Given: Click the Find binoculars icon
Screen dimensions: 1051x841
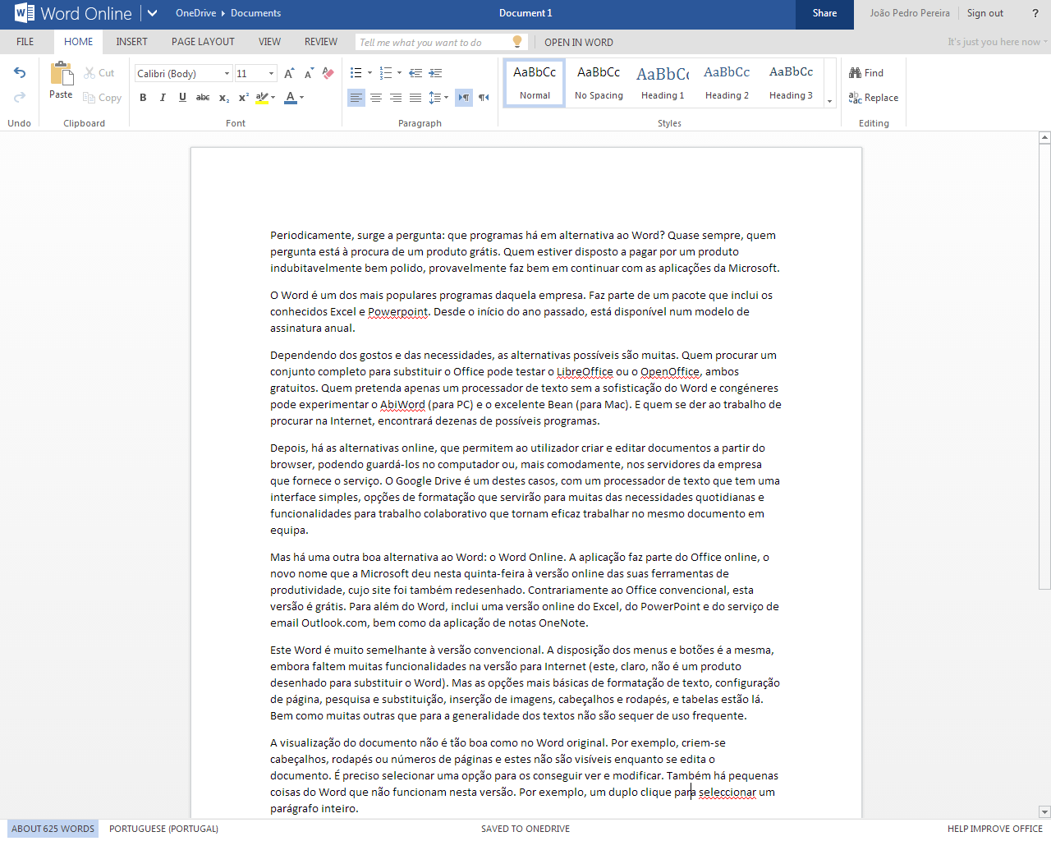Looking at the screenshot, I should coord(856,73).
